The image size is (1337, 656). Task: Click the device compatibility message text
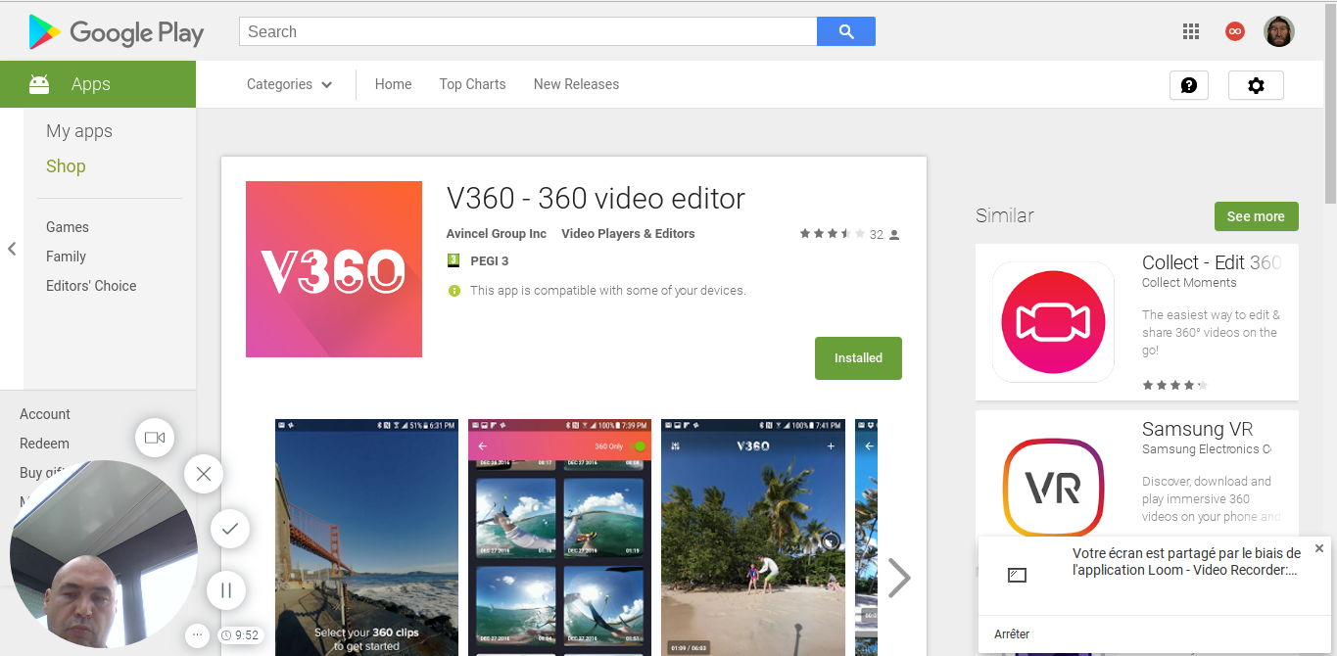(x=607, y=291)
